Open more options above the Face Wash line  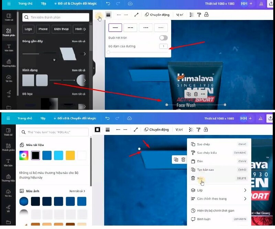(x=203, y=94)
